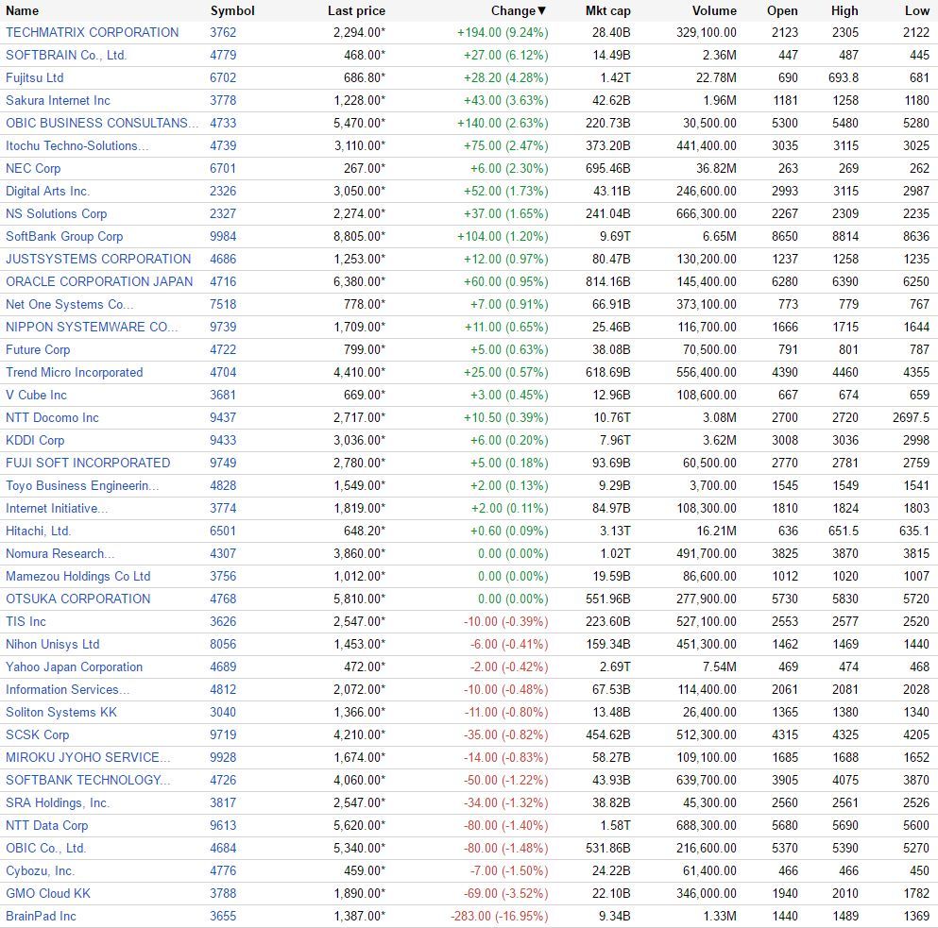
Task: Click ticker symbol 9437
Action: [x=223, y=418]
